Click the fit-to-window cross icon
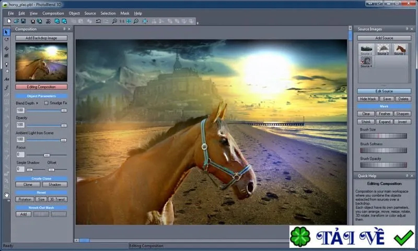 point(129,21)
